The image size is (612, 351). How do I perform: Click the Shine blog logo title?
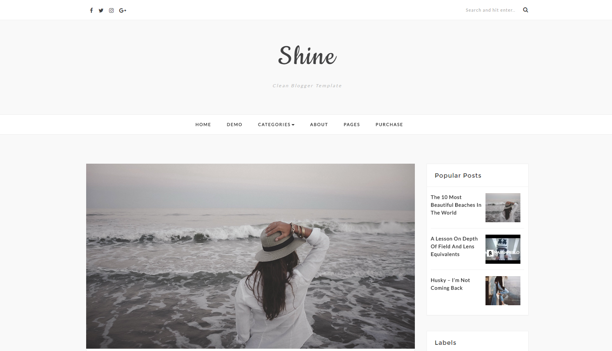[x=307, y=55]
